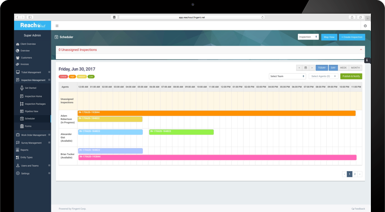This screenshot has width=385, height=212.
Task: Open the Select Team dropdown
Action: click(x=287, y=77)
